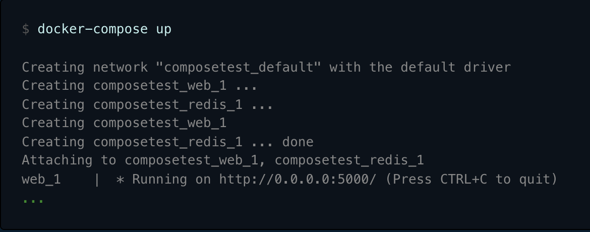
Task: Click the pipe separator after web_1
Action: tap(97, 180)
